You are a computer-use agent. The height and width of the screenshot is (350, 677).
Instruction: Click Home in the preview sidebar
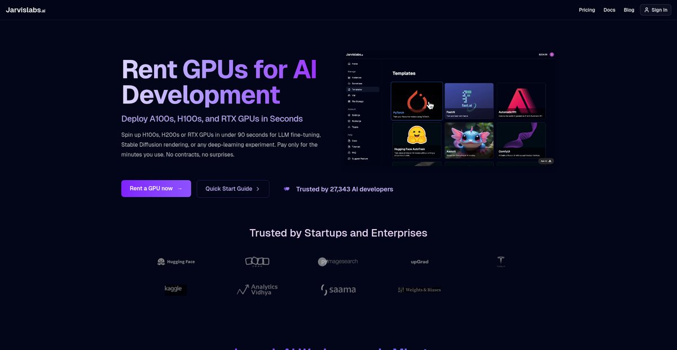[354, 64]
